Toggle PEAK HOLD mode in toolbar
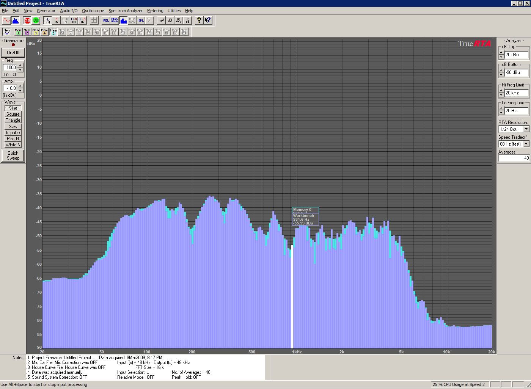The image size is (531, 389). [x=115, y=20]
